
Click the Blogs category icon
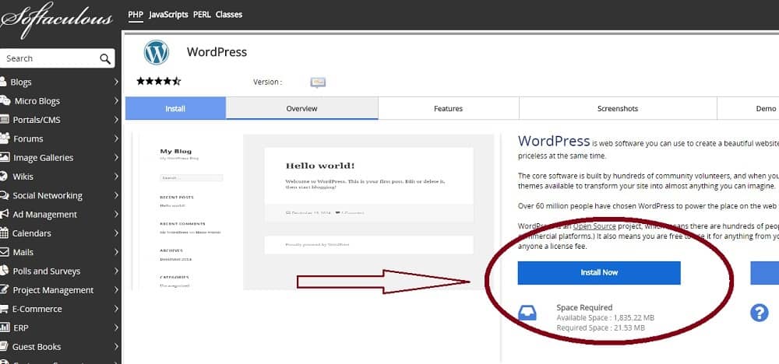(3, 82)
